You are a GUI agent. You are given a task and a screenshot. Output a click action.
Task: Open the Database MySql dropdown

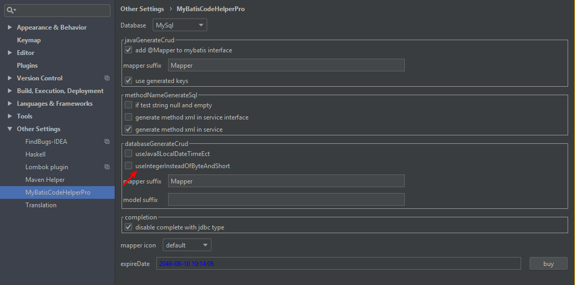pos(180,25)
